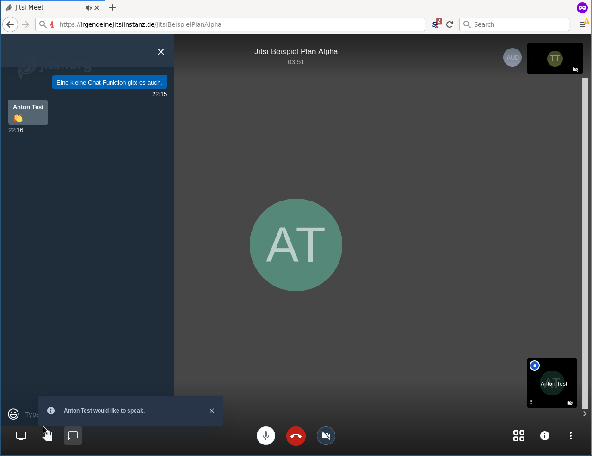The width and height of the screenshot is (592, 456).
Task: Open the emoji picker in chat
Action: click(x=13, y=414)
